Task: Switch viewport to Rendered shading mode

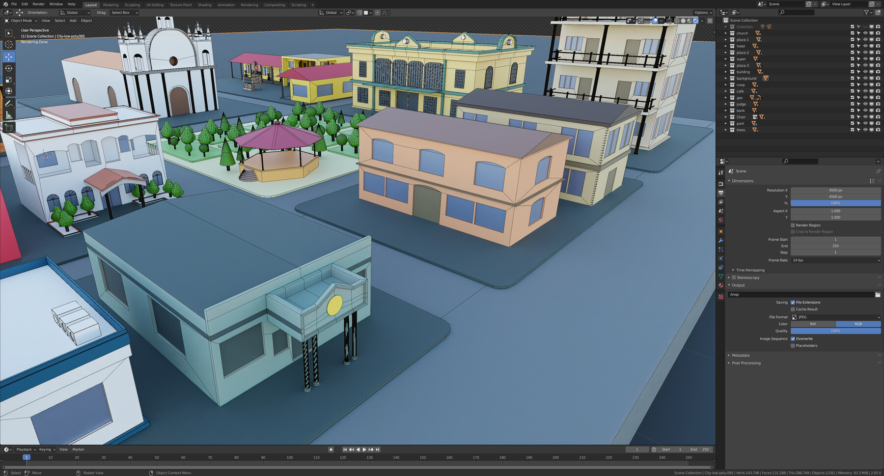Action: [x=696, y=21]
